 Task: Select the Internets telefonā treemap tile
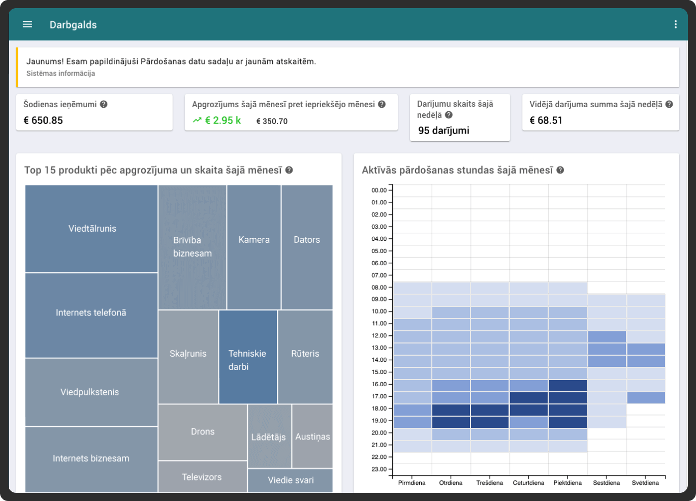(91, 316)
